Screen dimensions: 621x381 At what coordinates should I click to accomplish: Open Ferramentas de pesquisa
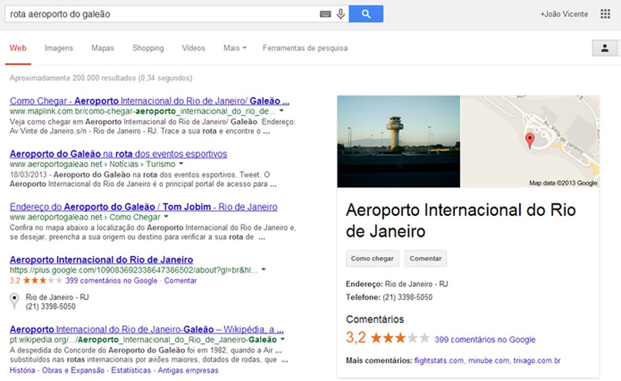pos(305,47)
